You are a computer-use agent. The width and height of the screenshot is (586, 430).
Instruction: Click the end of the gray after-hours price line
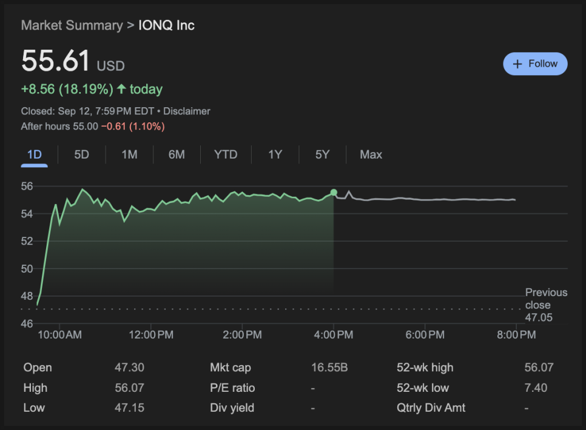[514, 200]
